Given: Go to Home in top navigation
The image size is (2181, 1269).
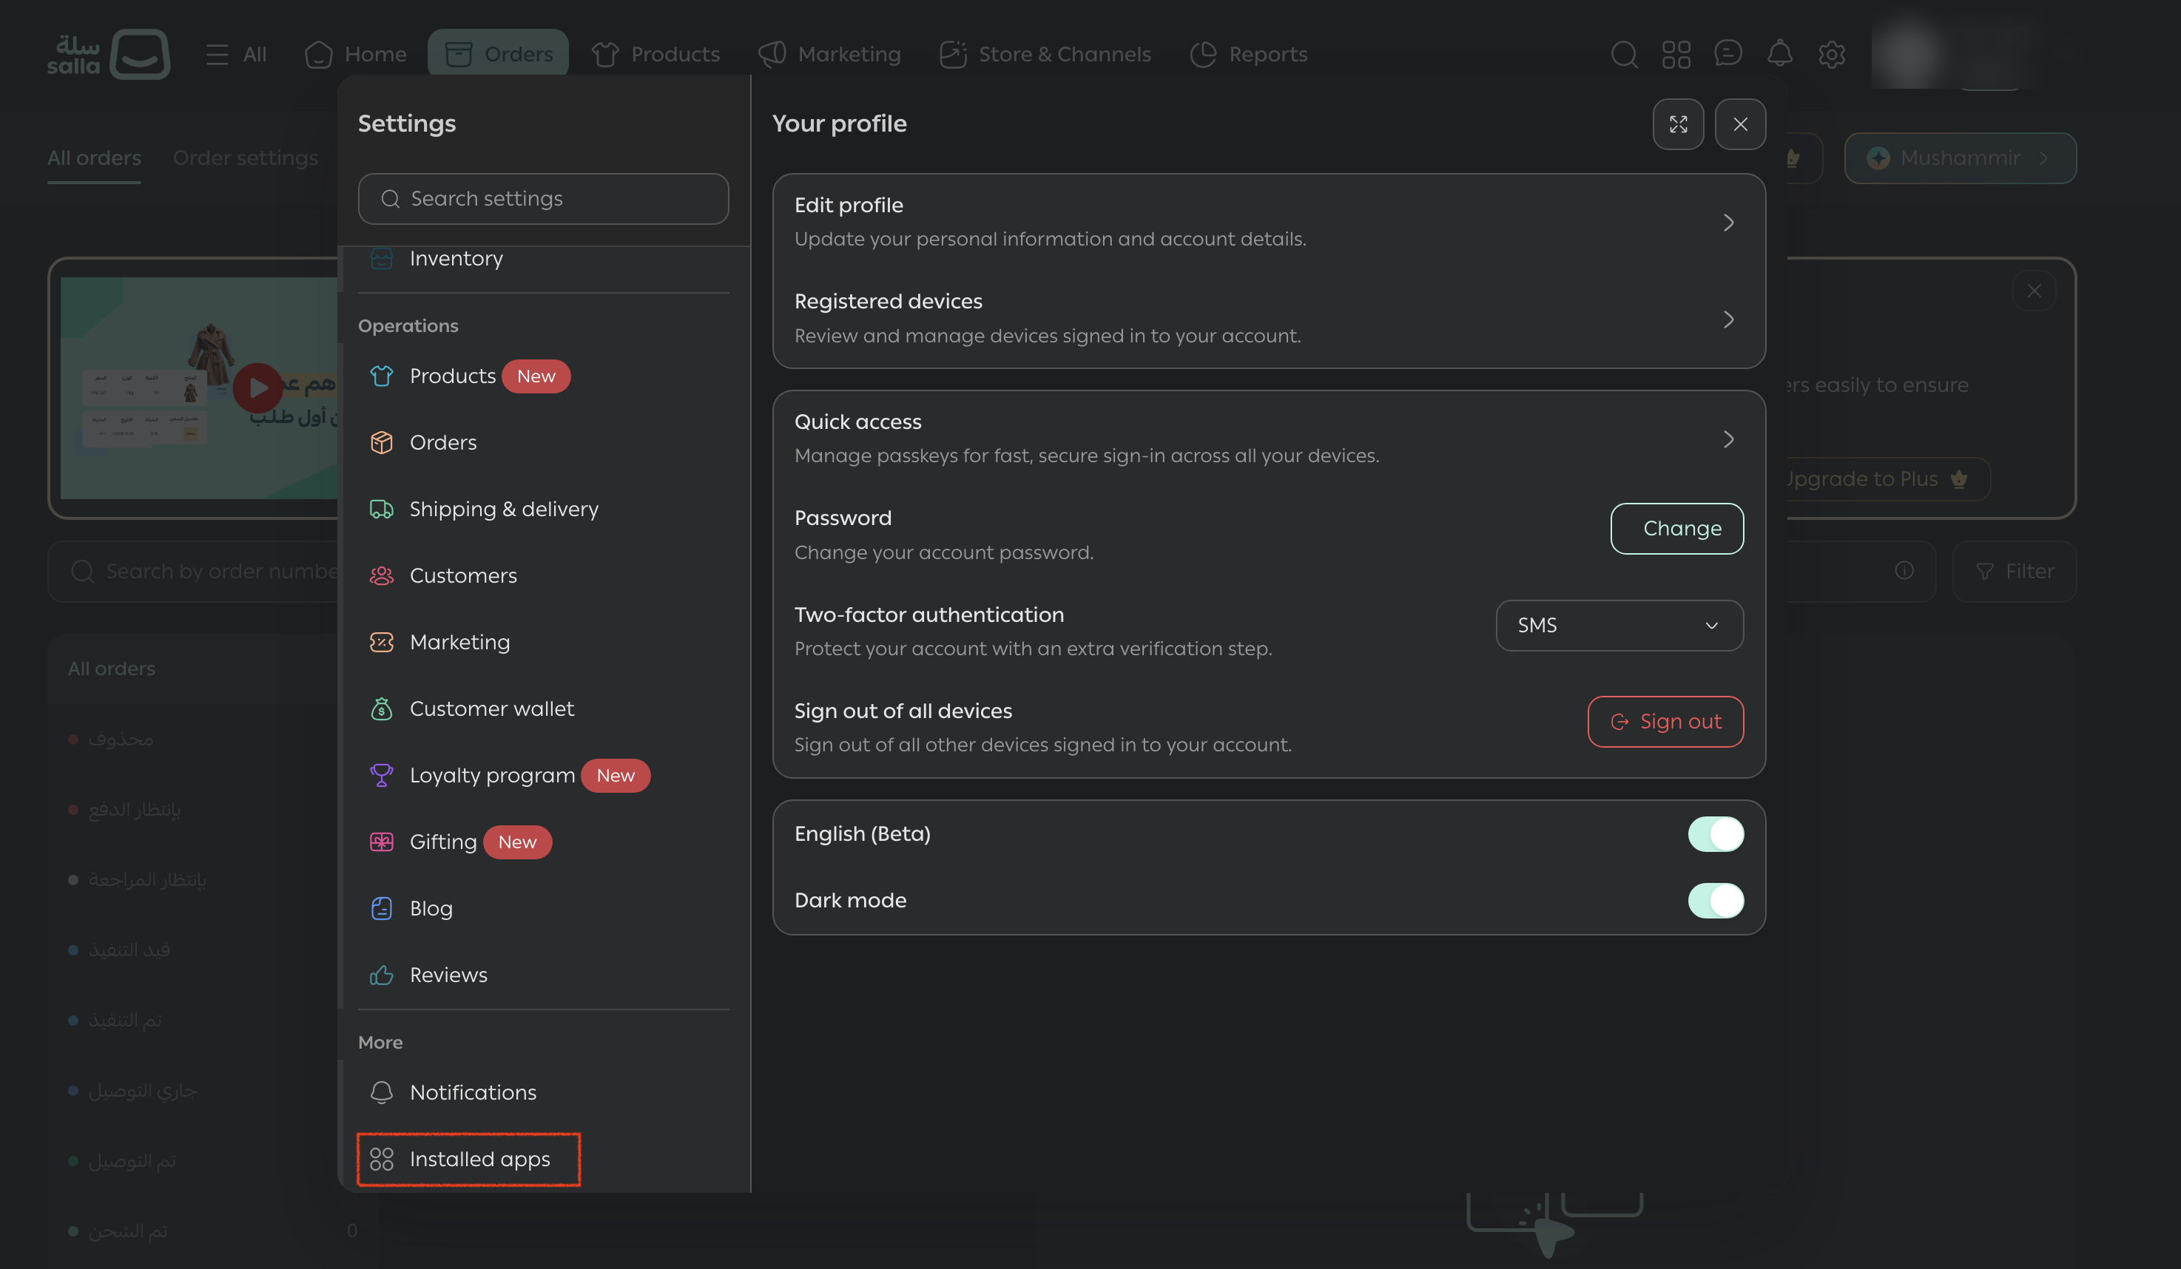Looking at the screenshot, I should [356, 55].
